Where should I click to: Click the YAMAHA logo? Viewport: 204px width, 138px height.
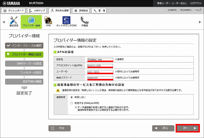click(11, 3)
